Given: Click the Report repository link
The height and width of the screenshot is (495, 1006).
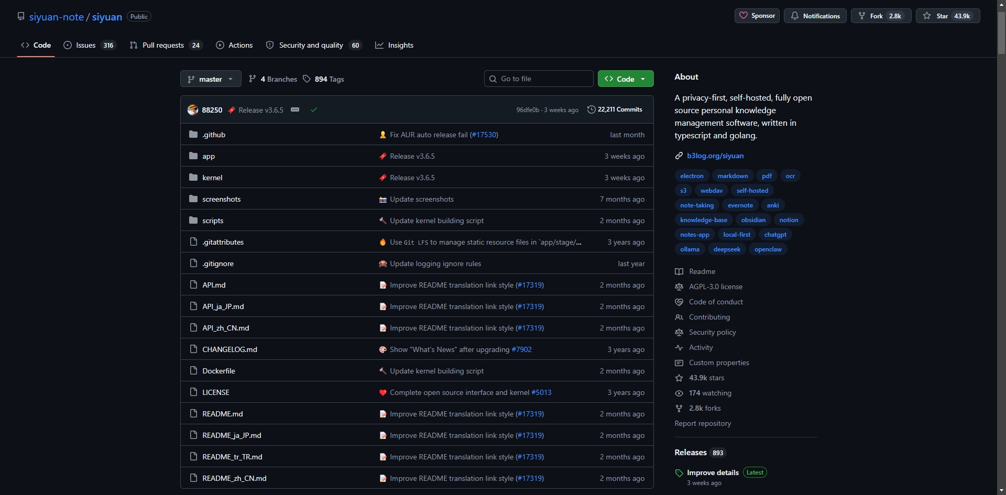Looking at the screenshot, I should point(703,424).
